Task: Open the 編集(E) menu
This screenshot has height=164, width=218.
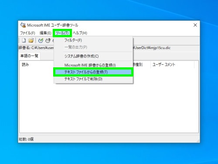Action: 45,33
